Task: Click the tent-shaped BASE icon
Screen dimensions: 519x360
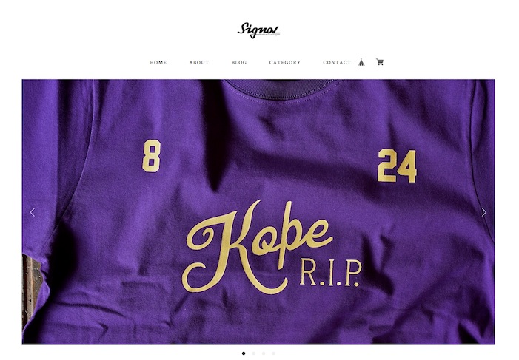Action: pos(361,62)
